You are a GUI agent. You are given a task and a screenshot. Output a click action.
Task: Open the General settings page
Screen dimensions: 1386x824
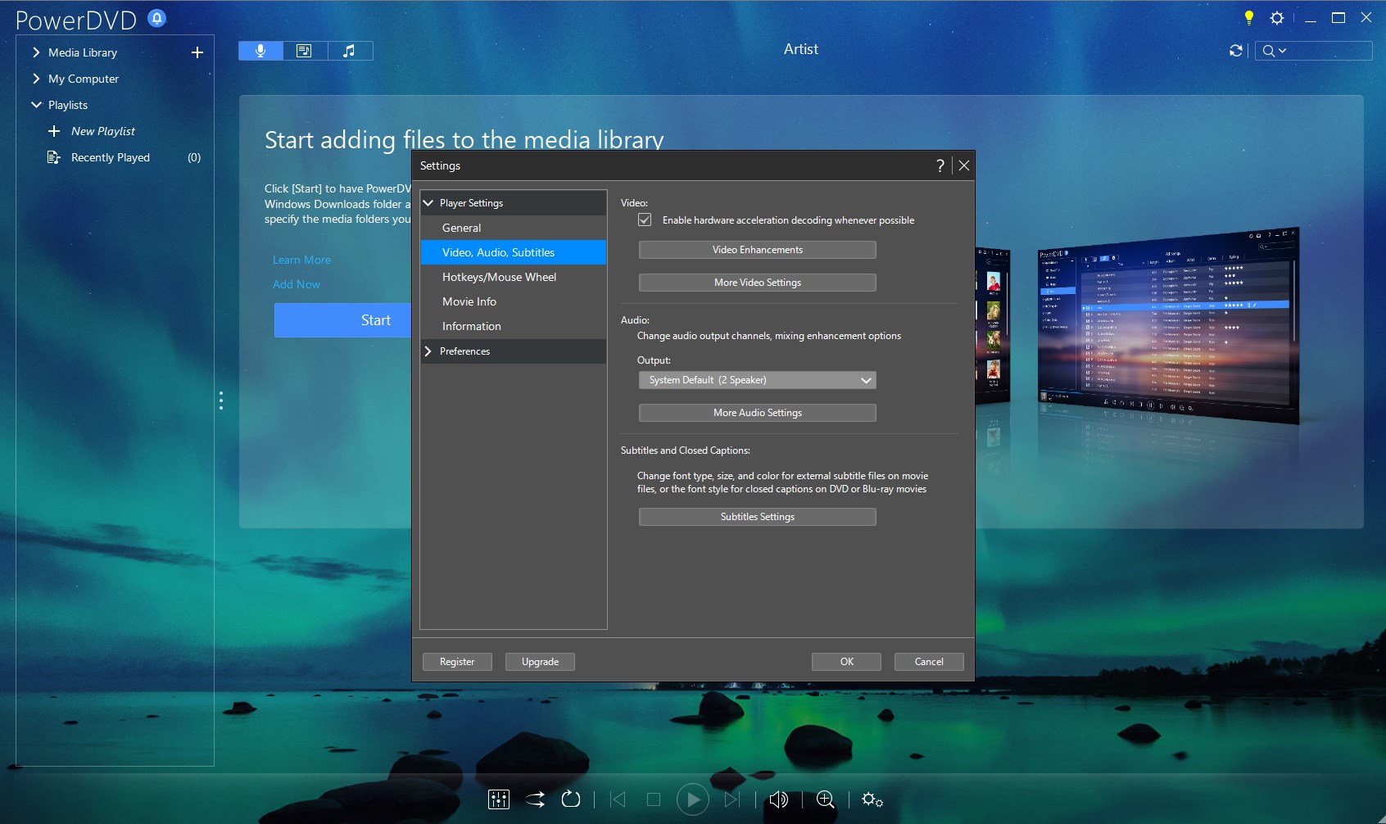point(461,228)
